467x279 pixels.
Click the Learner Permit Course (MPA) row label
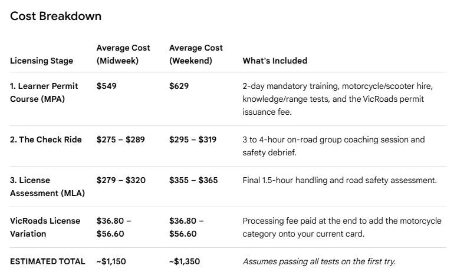pyautogui.click(x=44, y=92)
